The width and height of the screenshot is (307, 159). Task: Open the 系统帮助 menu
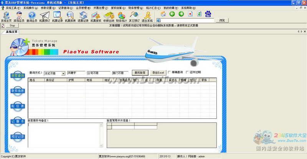point(188,8)
